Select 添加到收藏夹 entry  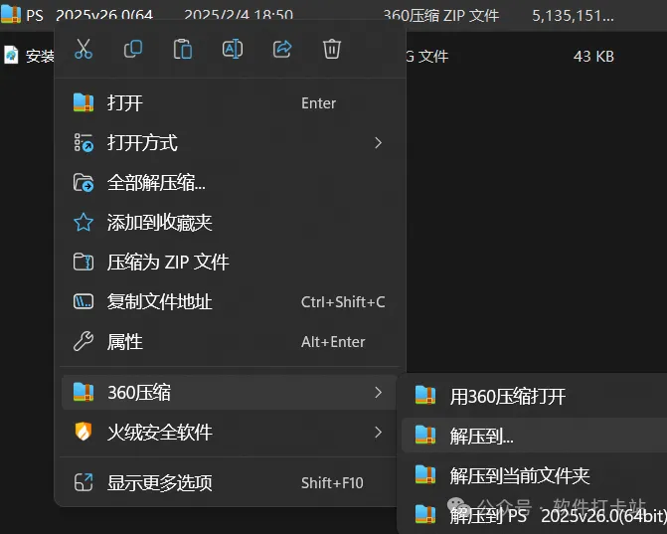click(x=230, y=222)
